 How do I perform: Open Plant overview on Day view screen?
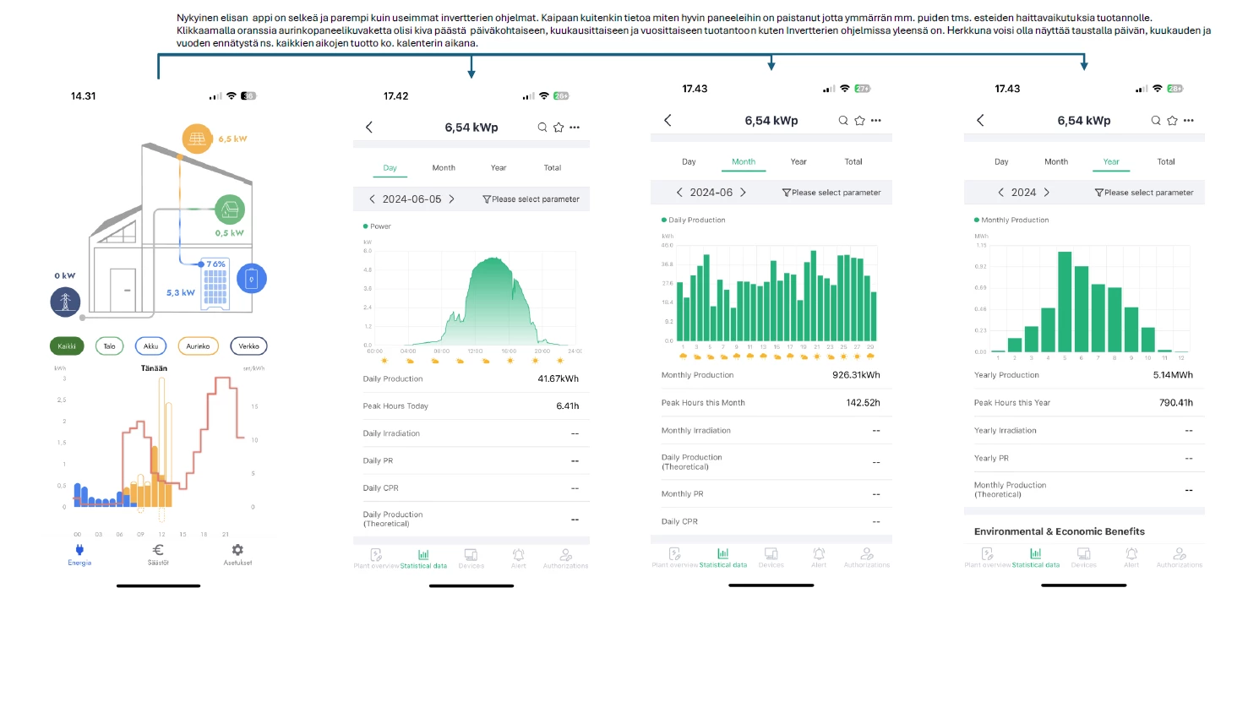376,558
